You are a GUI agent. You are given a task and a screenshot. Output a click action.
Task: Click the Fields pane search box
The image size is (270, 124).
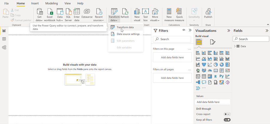coord(251,39)
